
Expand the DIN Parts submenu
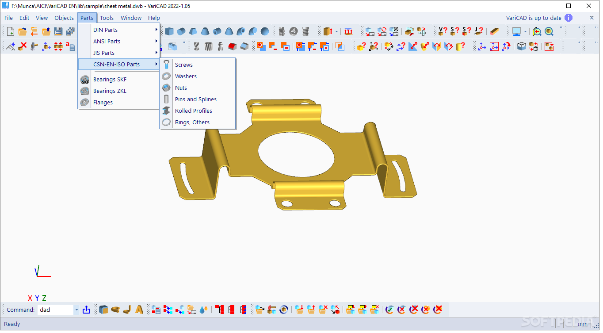click(119, 30)
